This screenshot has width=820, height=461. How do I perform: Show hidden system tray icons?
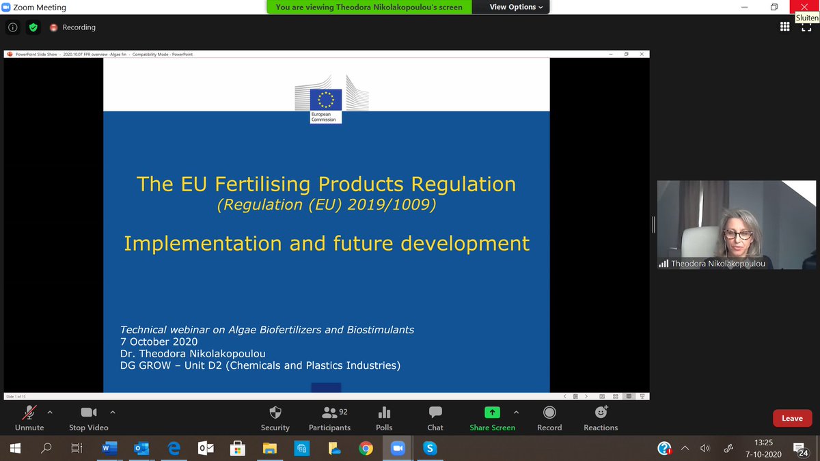(685, 448)
